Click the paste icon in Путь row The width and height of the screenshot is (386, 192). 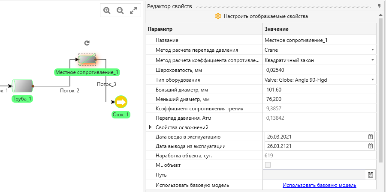tap(371, 175)
